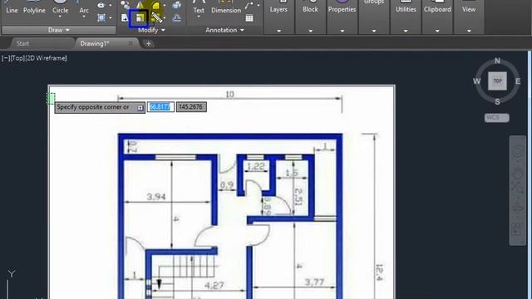Create a new drawing tab
The image size is (532, 299).
(x=148, y=43)
